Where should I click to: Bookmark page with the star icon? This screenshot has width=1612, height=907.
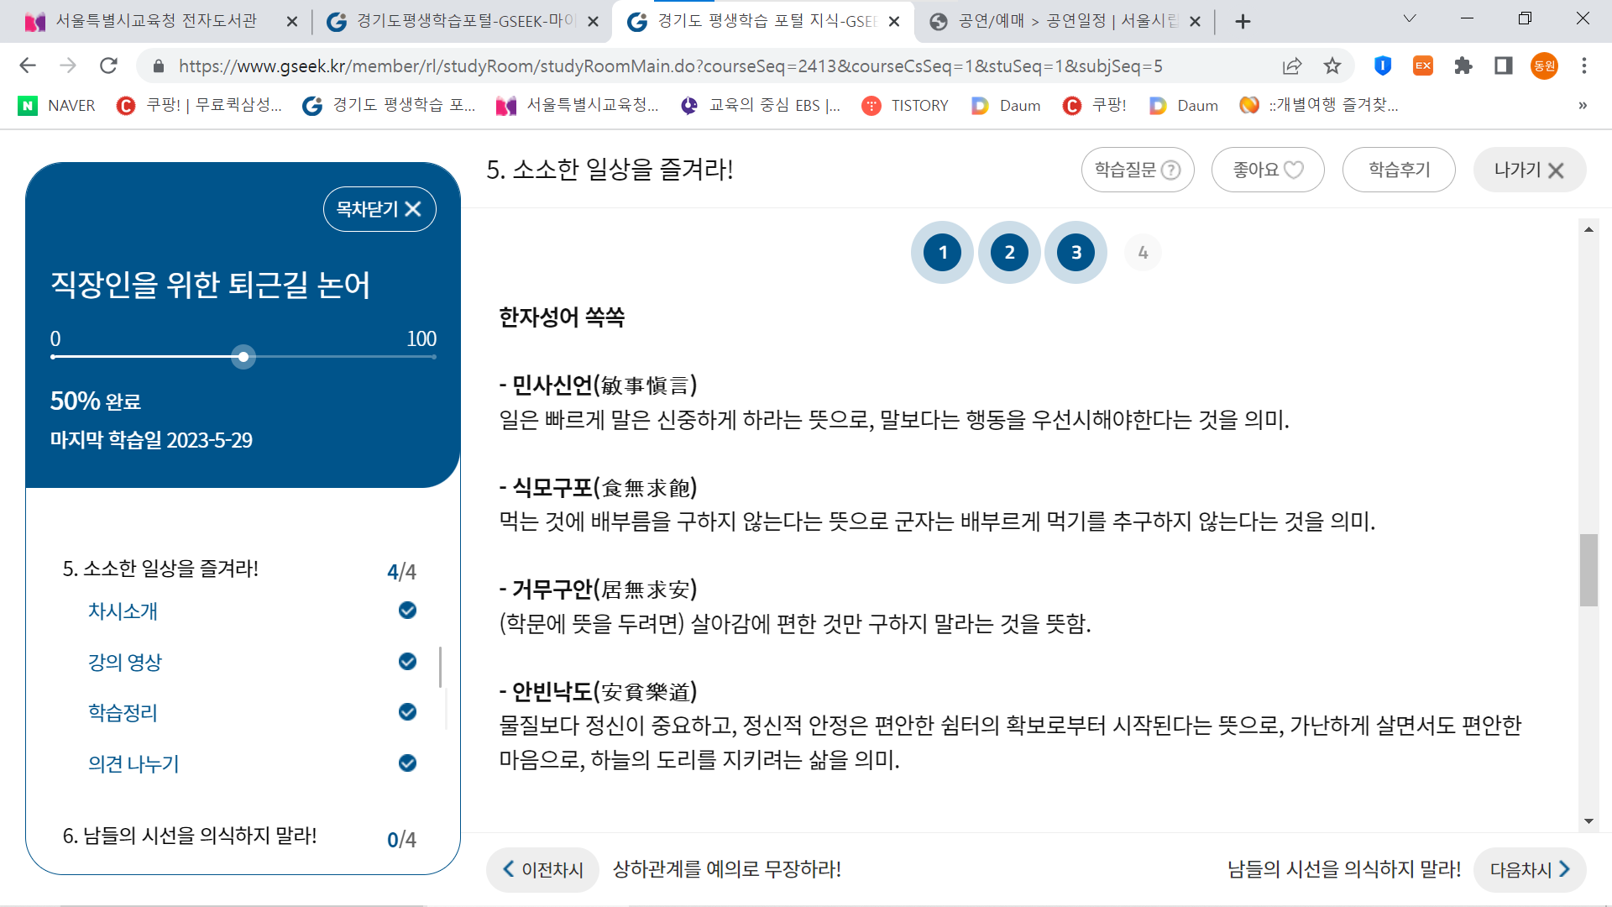click(x=1332, y=66)
